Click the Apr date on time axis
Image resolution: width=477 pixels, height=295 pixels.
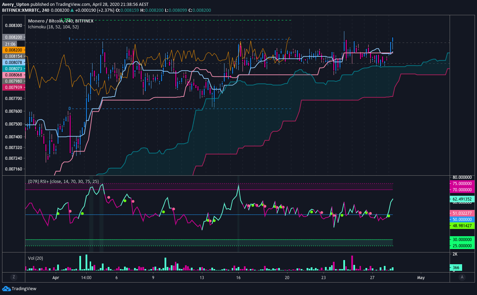pos(56,277)
